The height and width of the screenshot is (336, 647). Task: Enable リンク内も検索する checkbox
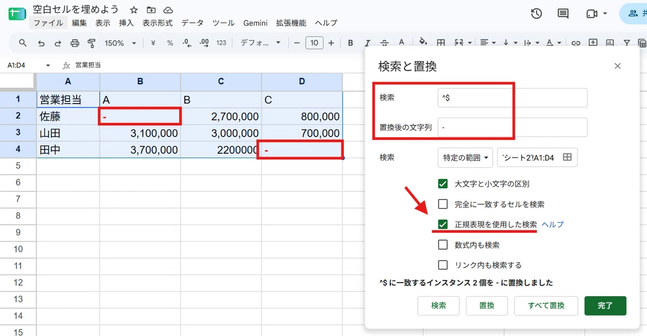tap(443, 265)
